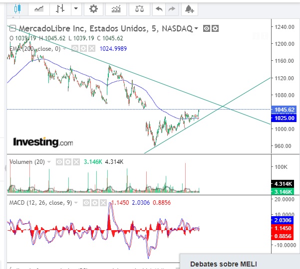Click the MercadoLibre Inc chart title
Viewport: 300px width, 269px height.
pyautogui.click(x=106, y=28)
